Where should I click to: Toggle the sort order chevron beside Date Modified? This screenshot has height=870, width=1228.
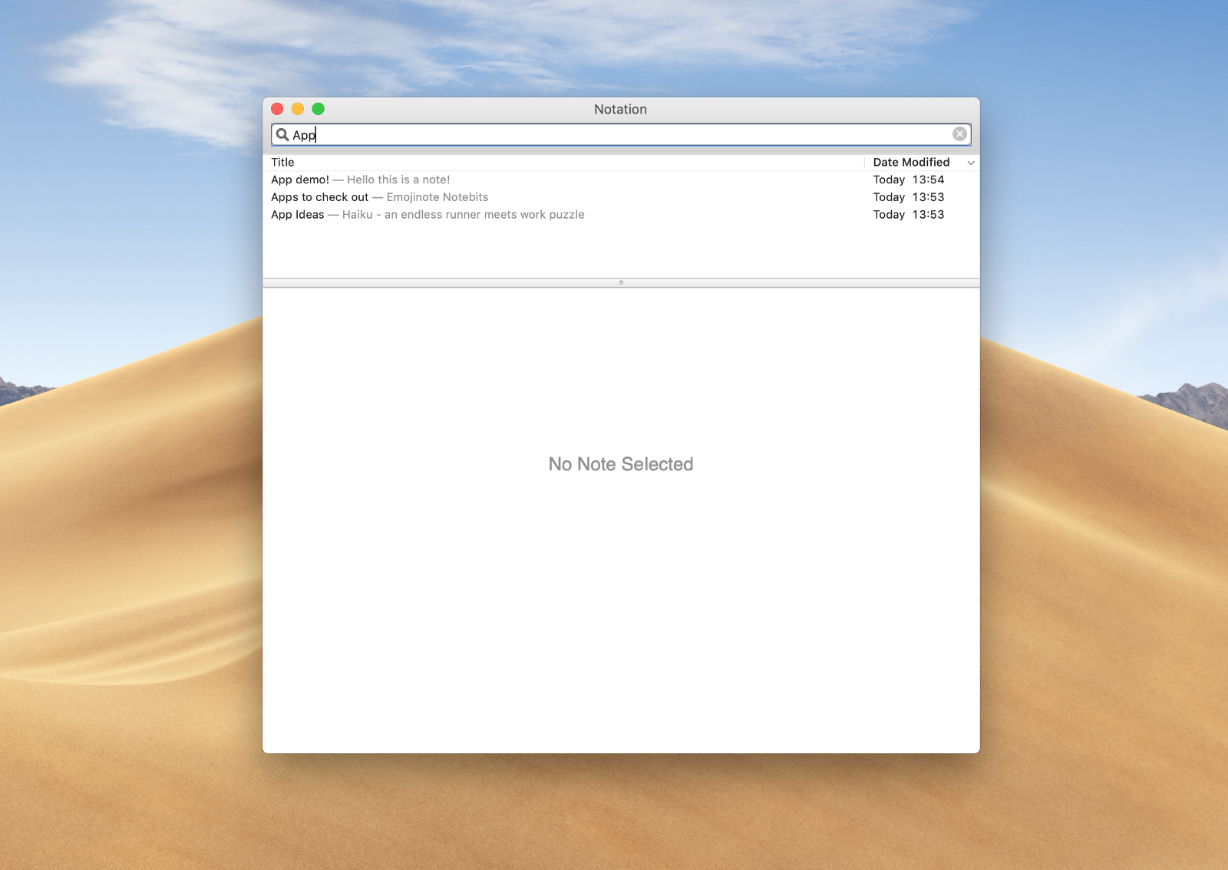(971, 163)
